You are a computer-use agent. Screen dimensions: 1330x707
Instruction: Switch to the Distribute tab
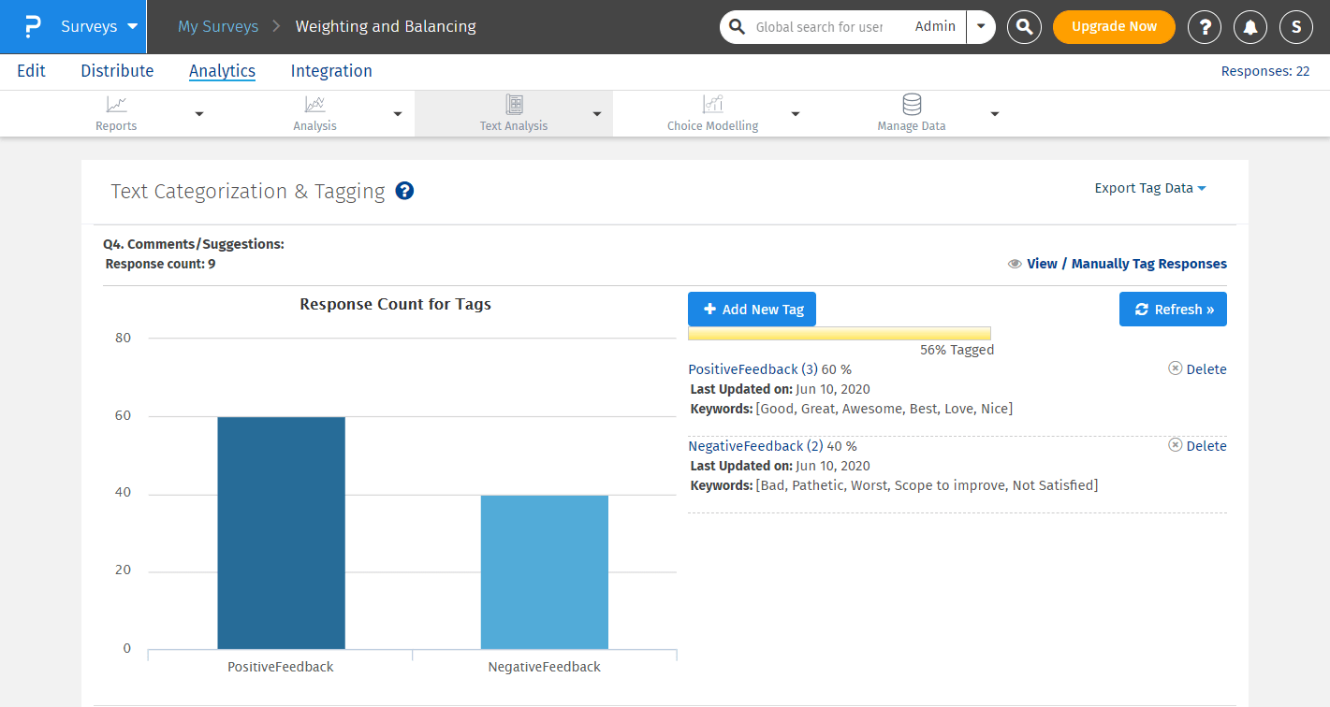[117, 71]
